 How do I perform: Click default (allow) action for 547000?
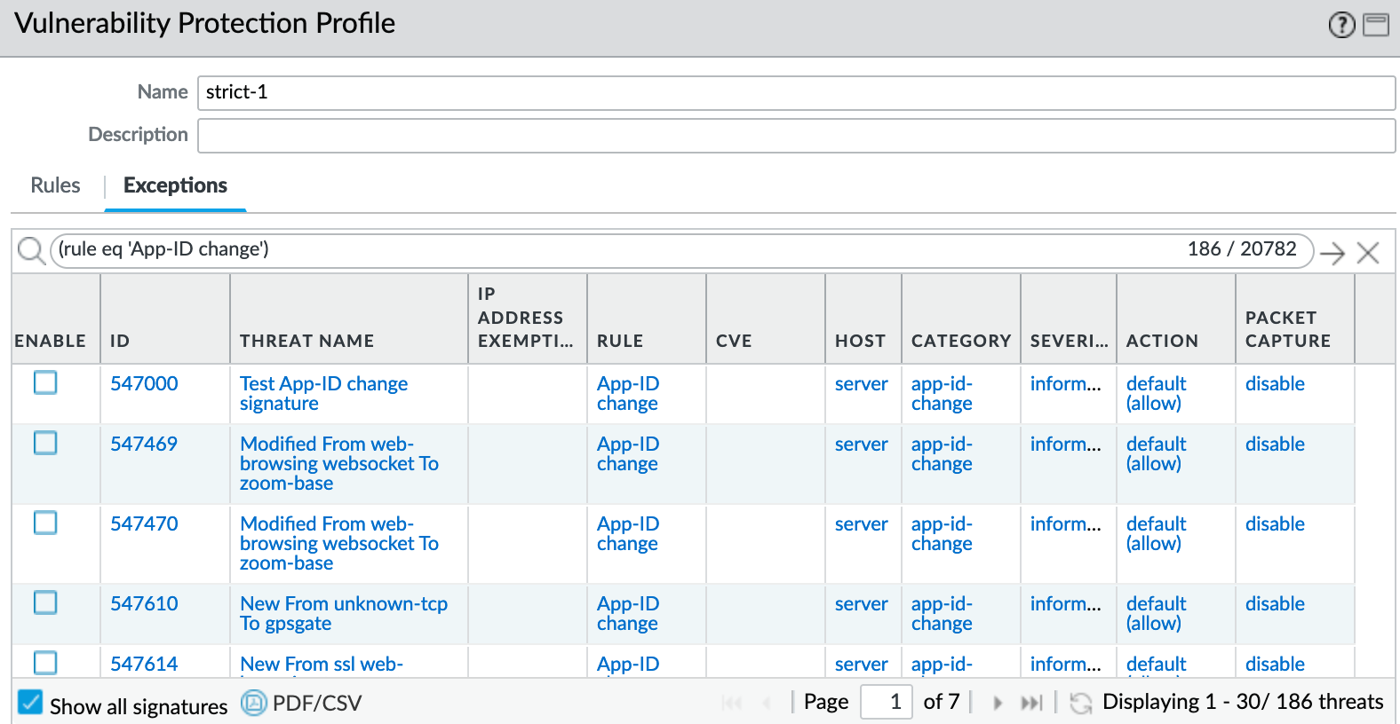tap(1156, 393)
